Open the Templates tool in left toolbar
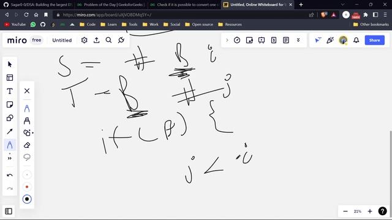 10,78
